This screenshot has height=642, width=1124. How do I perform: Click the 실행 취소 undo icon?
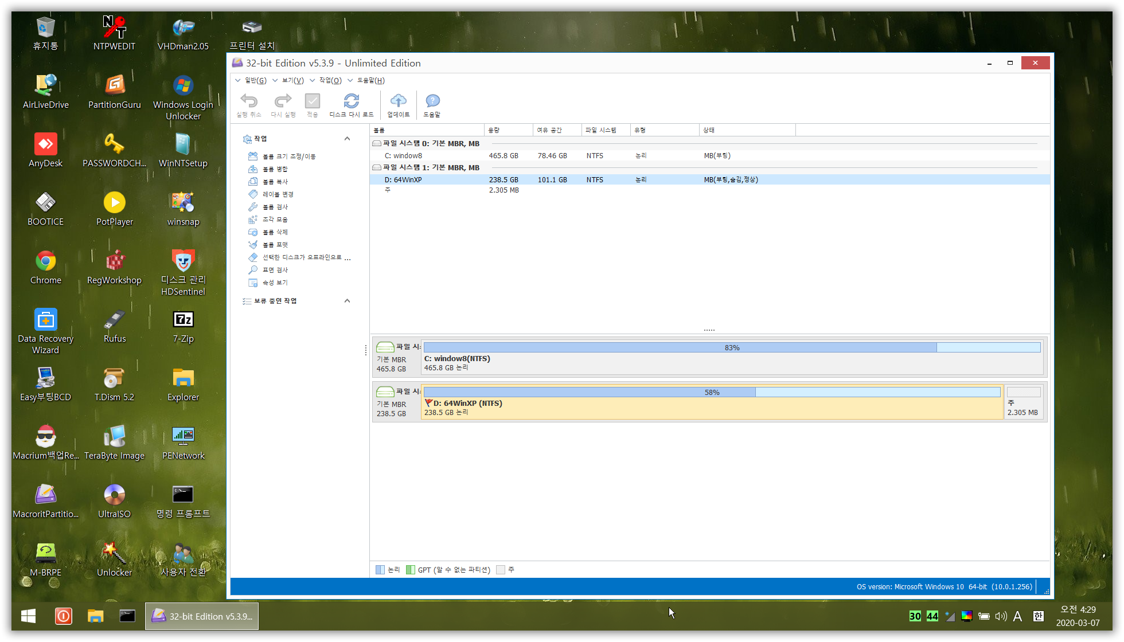[x=249, y=101]
